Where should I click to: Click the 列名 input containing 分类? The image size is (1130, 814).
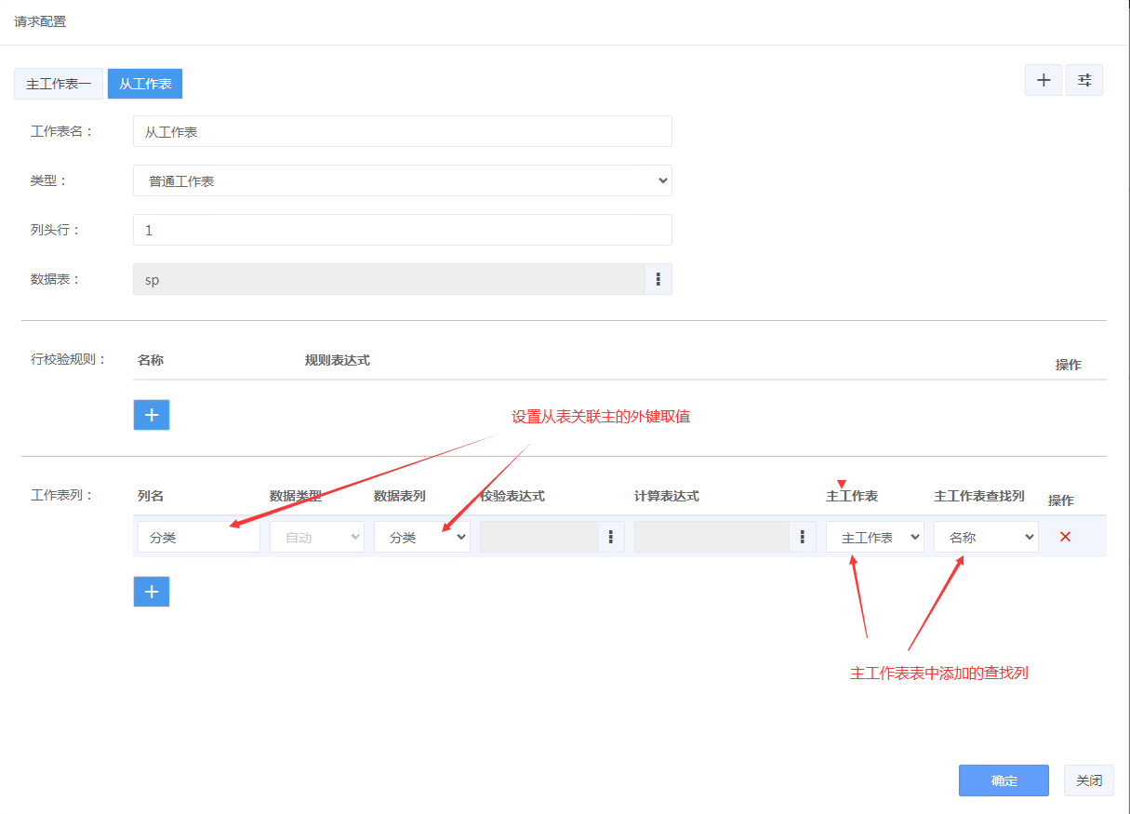pyautogui.click(x=198, y=537)
